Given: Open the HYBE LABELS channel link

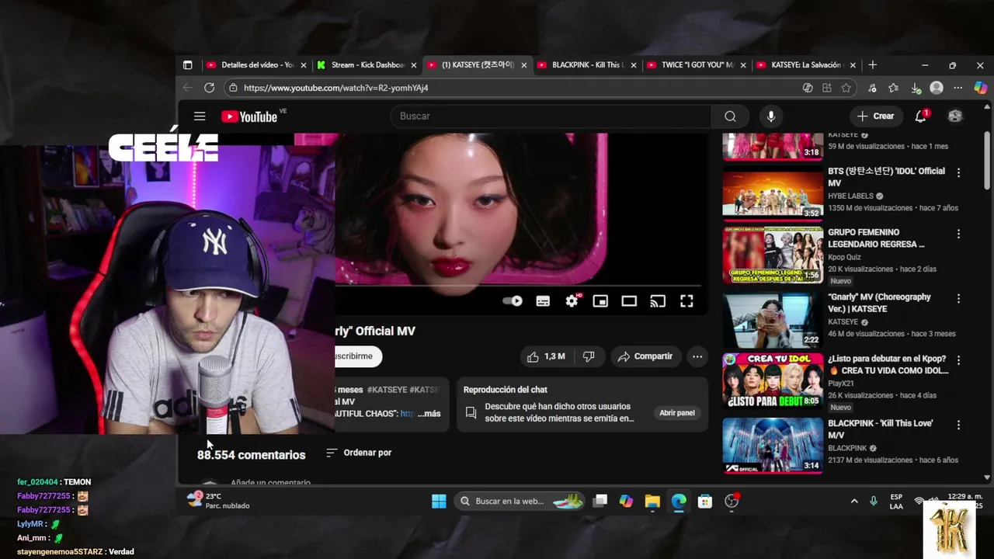Looking at the screenshot, I should point(850,196).
